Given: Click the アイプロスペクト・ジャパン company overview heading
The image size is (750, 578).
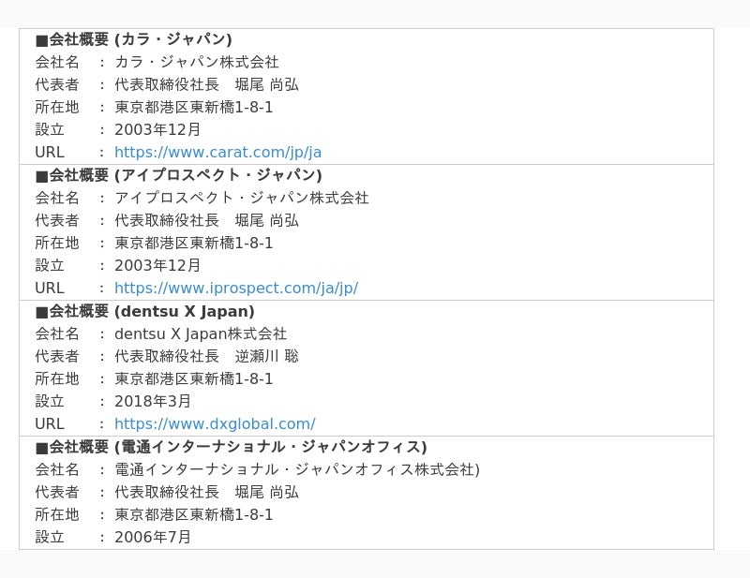Looking at the screenshot, I should tap(178, 175).
